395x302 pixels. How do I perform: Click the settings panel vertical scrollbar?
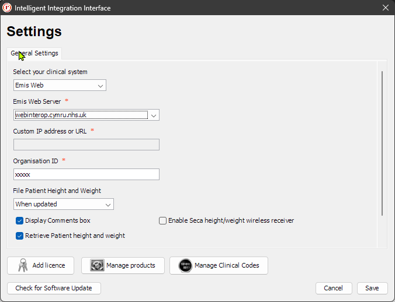pyautogui.click(x=382, y=143)
